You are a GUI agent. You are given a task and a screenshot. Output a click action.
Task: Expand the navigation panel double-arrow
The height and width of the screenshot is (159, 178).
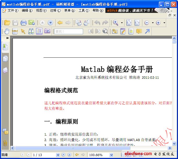point(8,38)
